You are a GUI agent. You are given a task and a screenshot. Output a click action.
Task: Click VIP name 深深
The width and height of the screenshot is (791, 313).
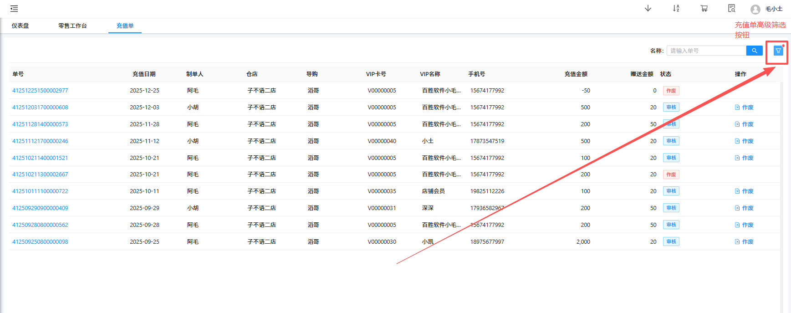pos(428,208)
